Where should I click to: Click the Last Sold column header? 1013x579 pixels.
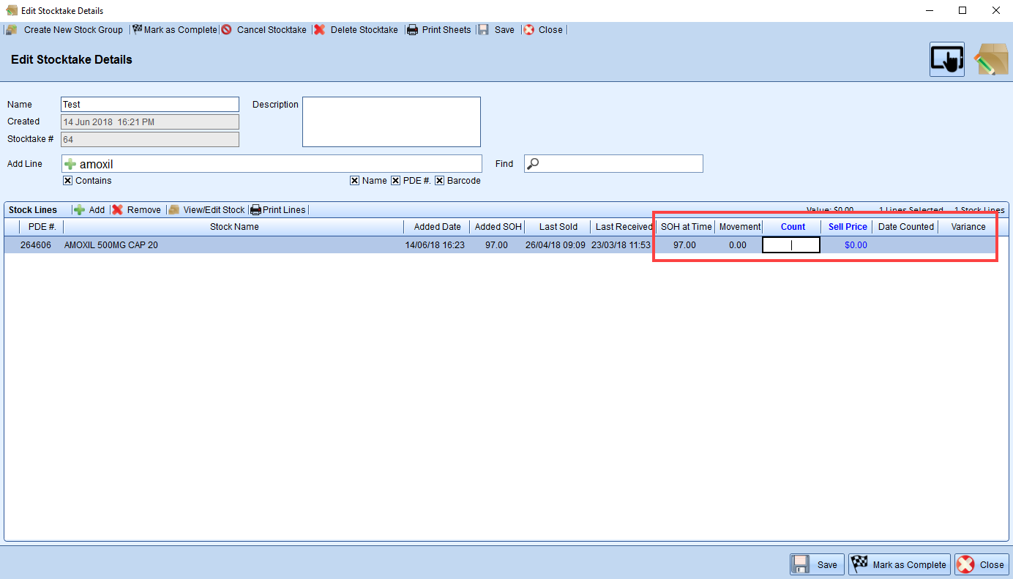coord(558,227)
